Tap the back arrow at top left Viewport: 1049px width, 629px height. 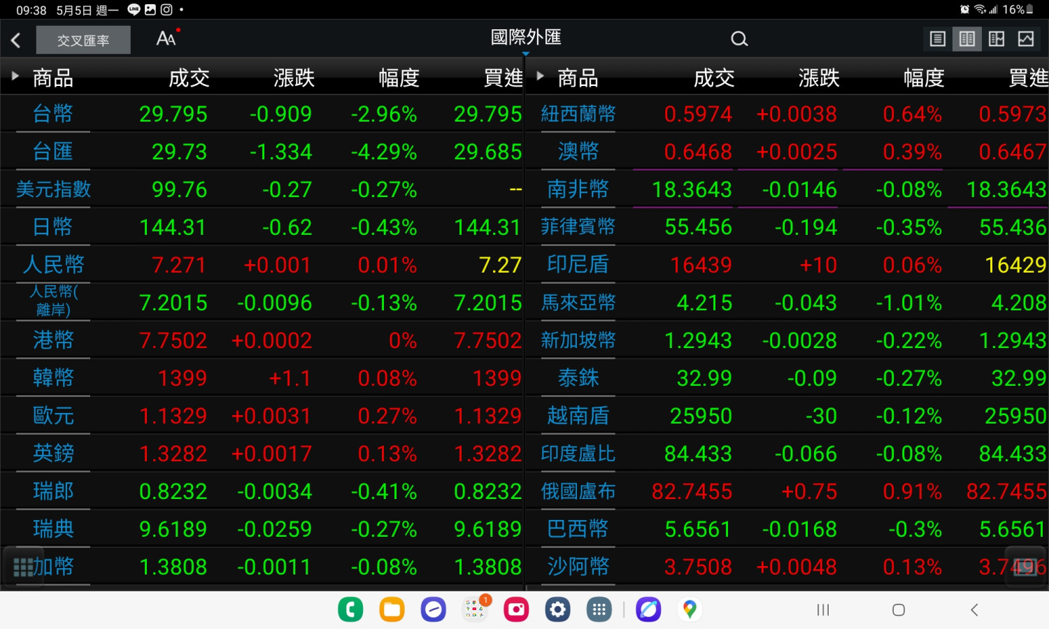(x=15, y=40)
